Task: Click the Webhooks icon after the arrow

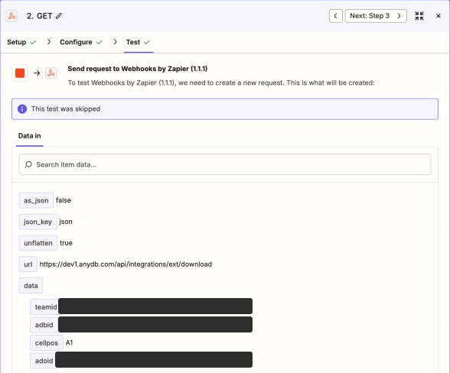Action: (51, 73)
